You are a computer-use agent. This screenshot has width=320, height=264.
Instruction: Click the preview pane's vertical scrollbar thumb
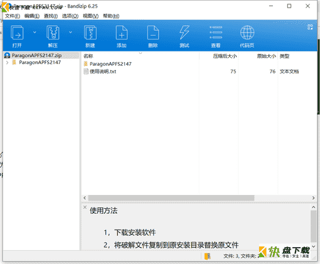pos(313,226)
